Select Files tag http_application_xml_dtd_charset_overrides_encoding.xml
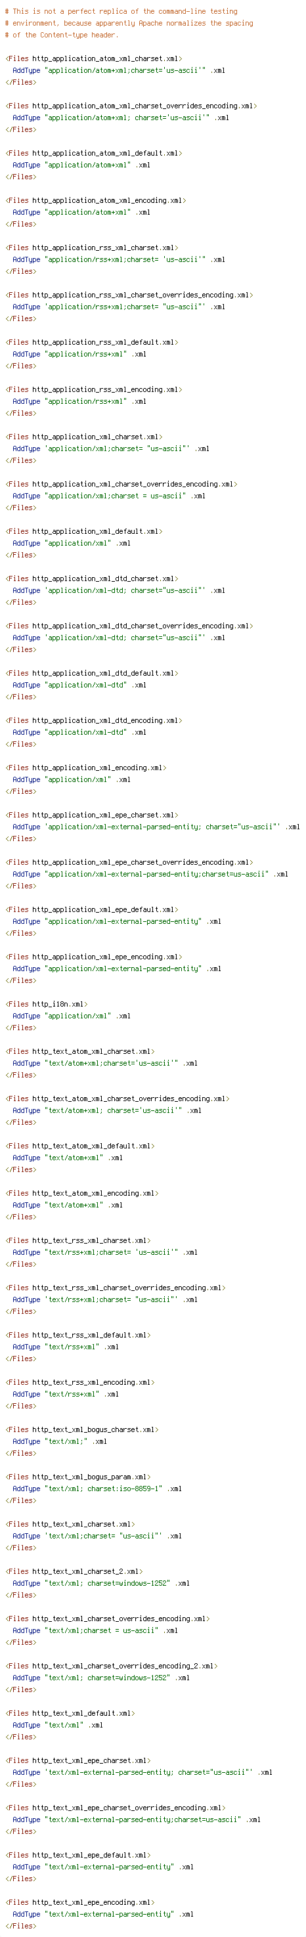Image resolution: width=306 pixels, height=1937 pixels. [129, 626]
